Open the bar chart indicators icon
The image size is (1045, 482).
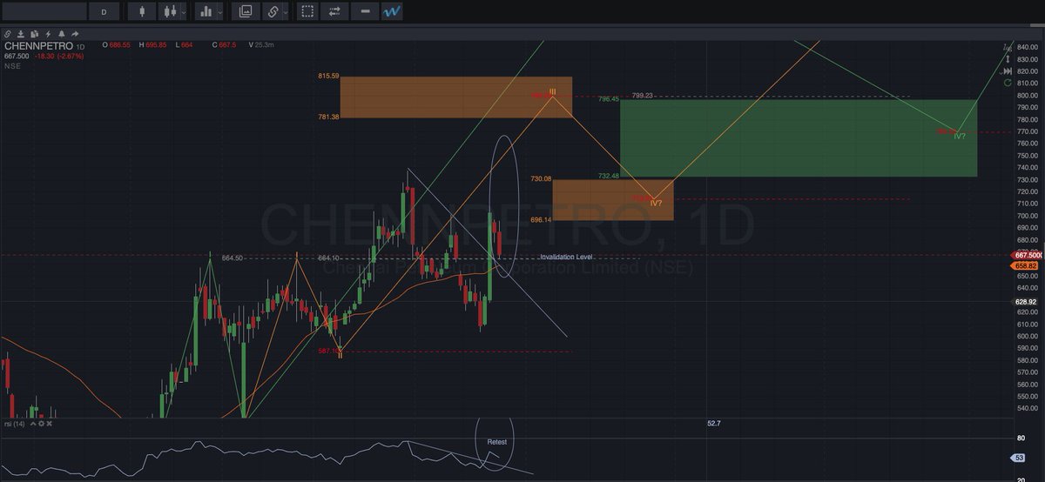[x=206, y=11]
